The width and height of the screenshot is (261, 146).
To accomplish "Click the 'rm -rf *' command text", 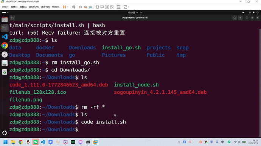I will point(93,107).
